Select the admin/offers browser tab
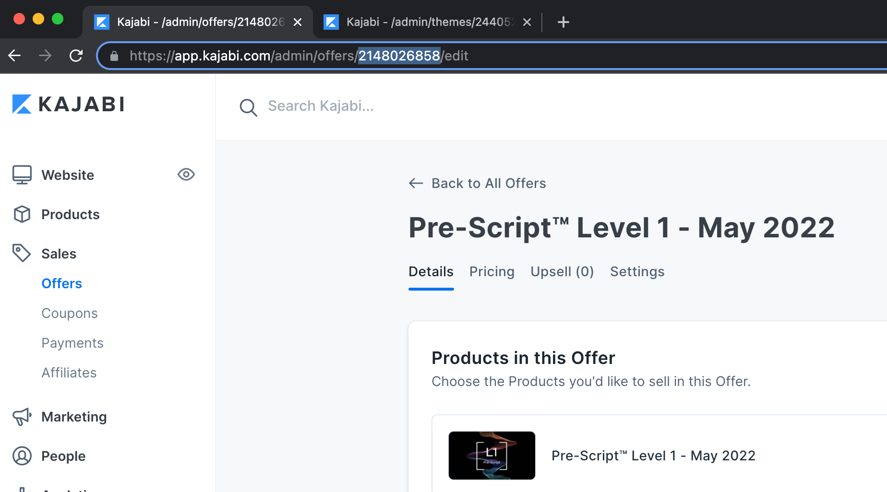 pos(198,22)
